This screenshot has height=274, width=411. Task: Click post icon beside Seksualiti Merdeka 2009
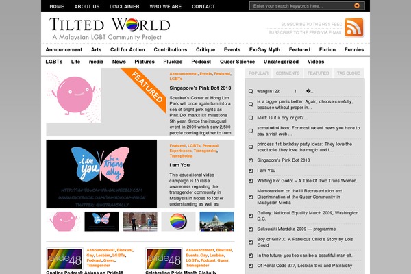251,229
